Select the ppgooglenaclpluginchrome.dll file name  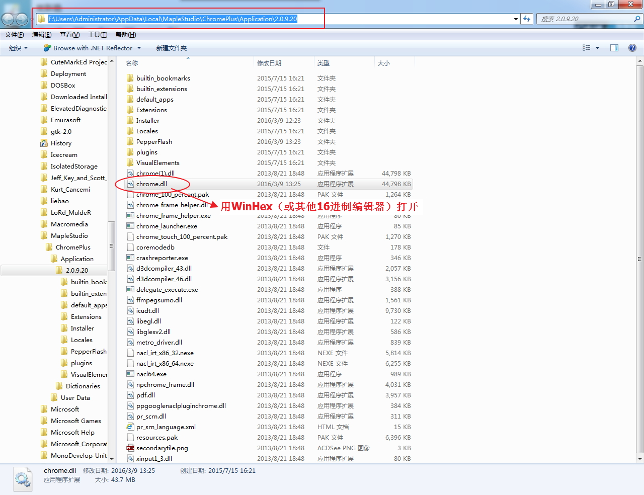tap(181, 406)
